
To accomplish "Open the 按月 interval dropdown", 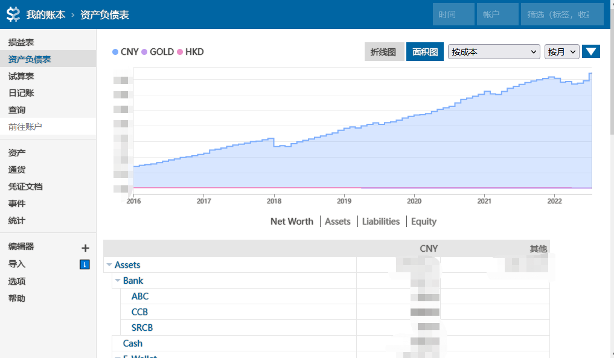I will [x=561, y=52].
